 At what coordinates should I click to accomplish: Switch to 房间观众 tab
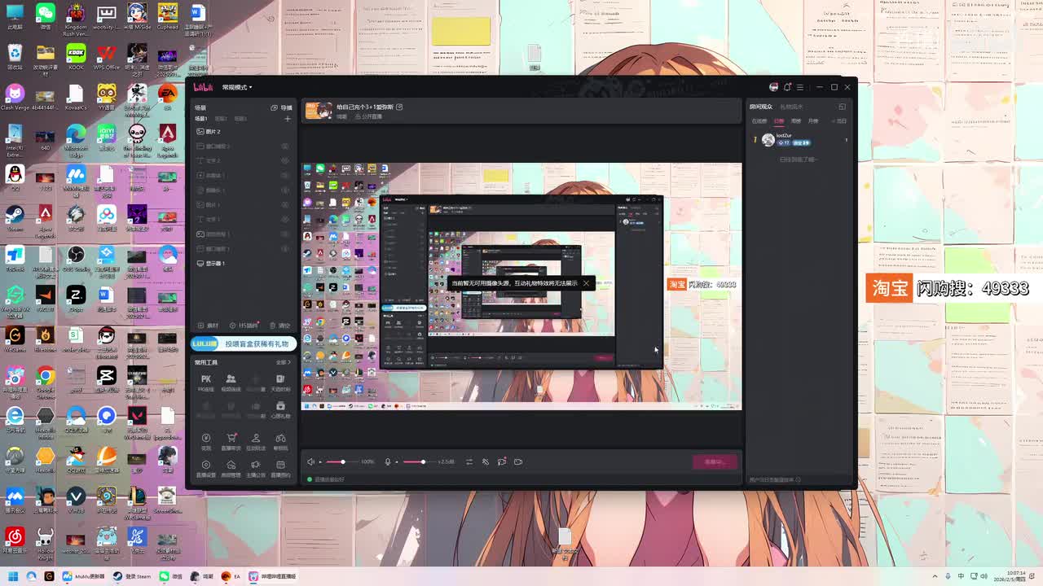tap(761, 107)
